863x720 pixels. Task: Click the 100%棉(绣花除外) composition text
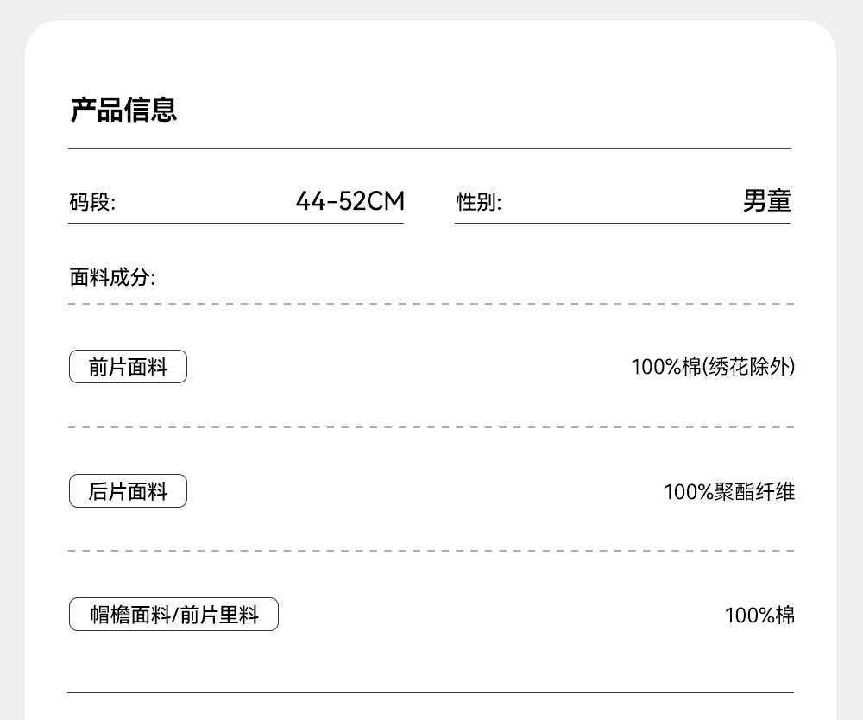712,367
